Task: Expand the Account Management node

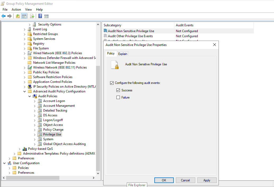Action: 34,106
